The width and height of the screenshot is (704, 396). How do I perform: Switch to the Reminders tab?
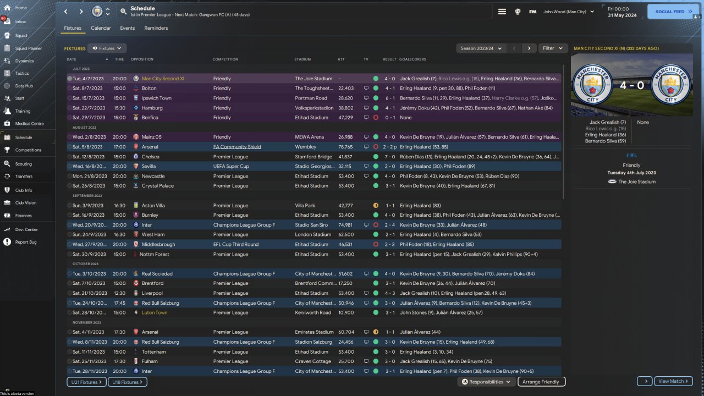156,28
